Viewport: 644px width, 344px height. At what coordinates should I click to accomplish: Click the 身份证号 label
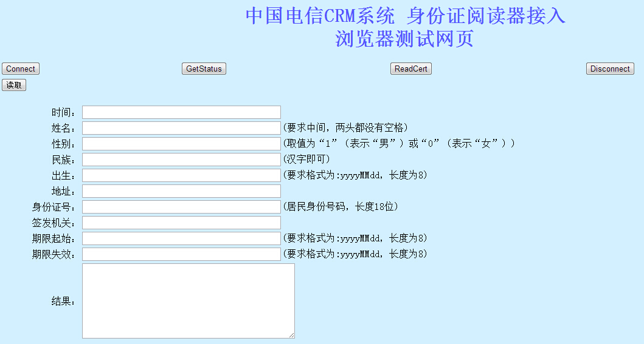(x=54, y=207)
